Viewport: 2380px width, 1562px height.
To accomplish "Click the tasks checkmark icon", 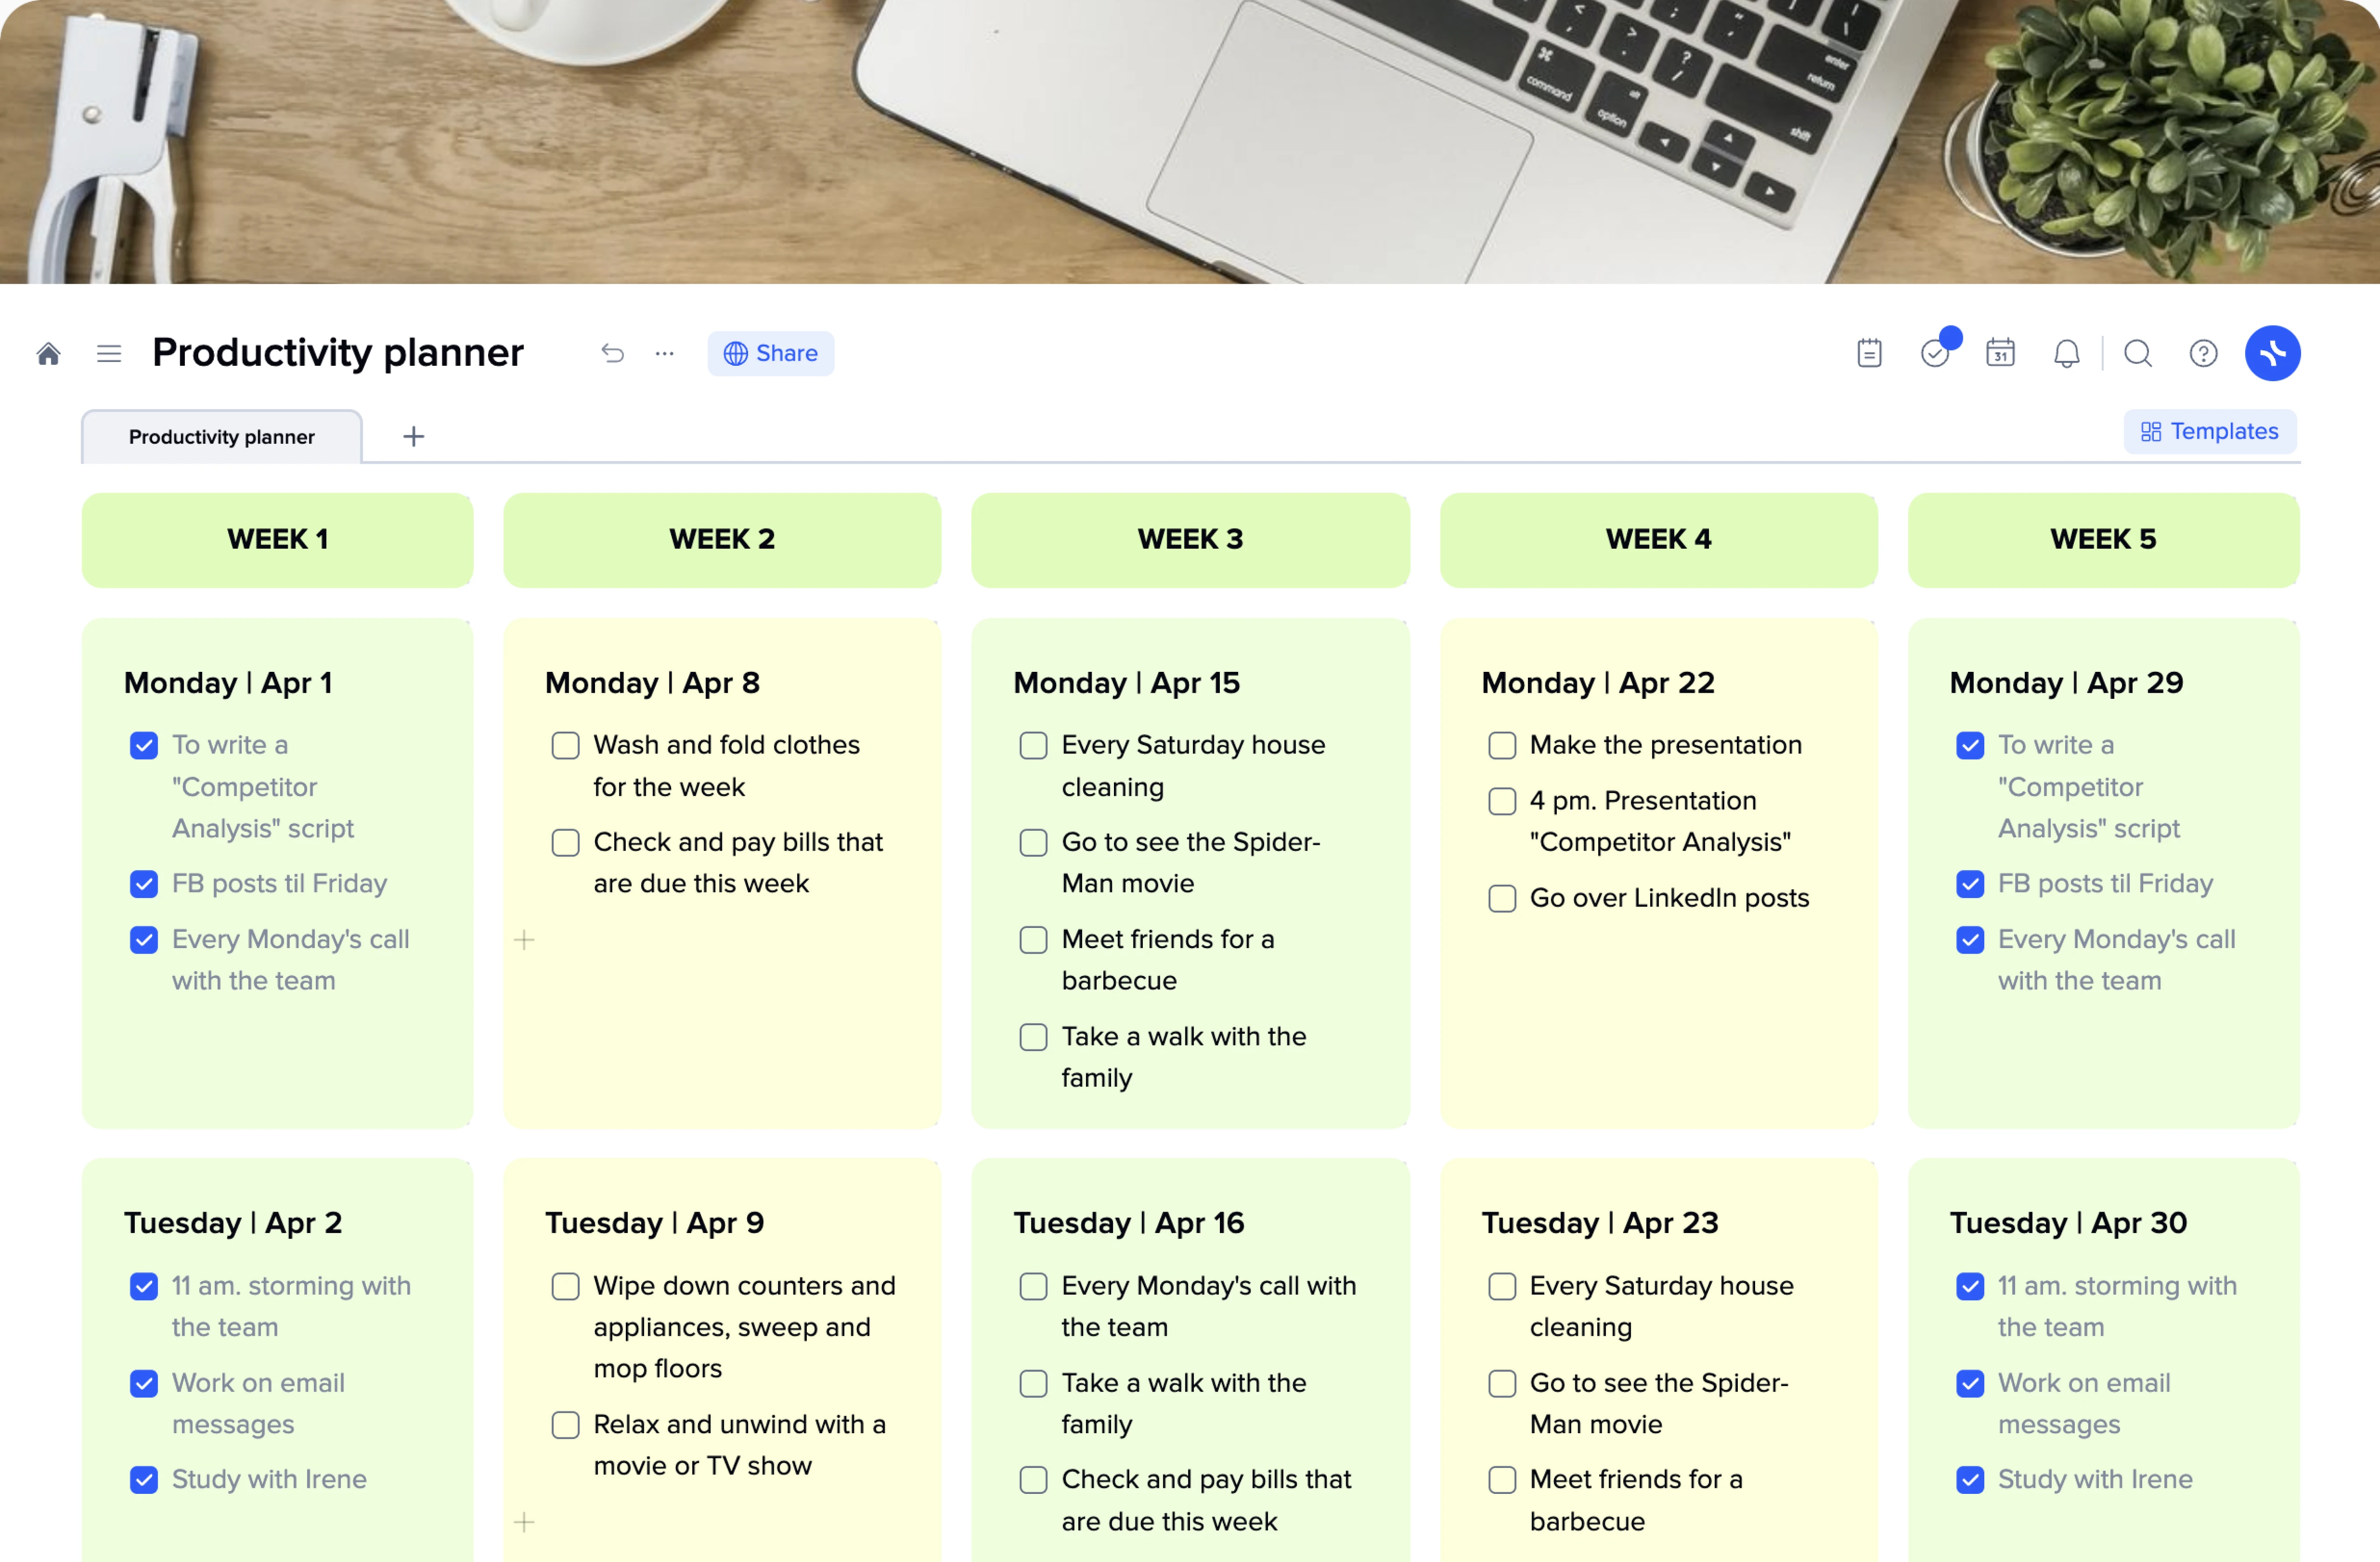I will (1934, 352).
